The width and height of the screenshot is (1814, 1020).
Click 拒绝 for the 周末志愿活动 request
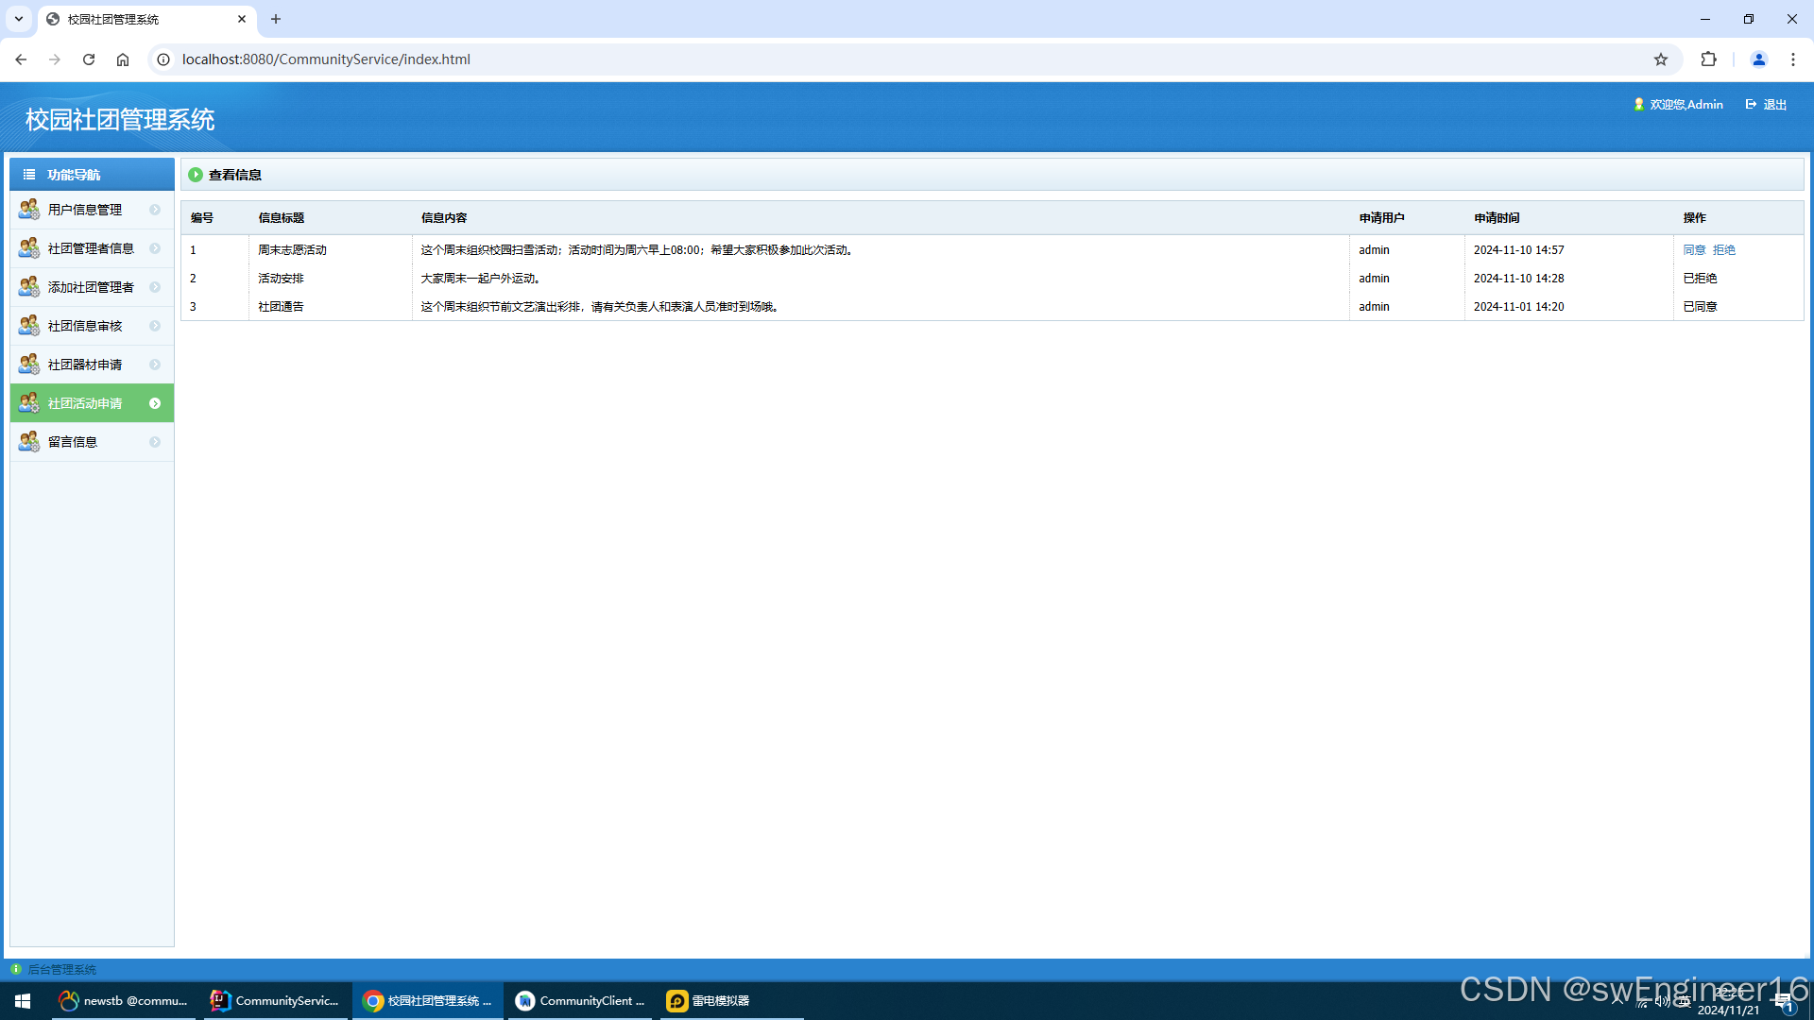pos(1724,250)
